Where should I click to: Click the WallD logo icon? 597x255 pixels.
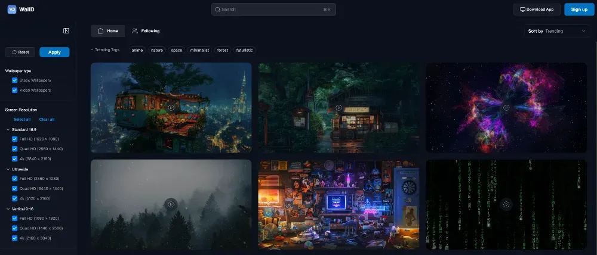click(x=11, y=10)
